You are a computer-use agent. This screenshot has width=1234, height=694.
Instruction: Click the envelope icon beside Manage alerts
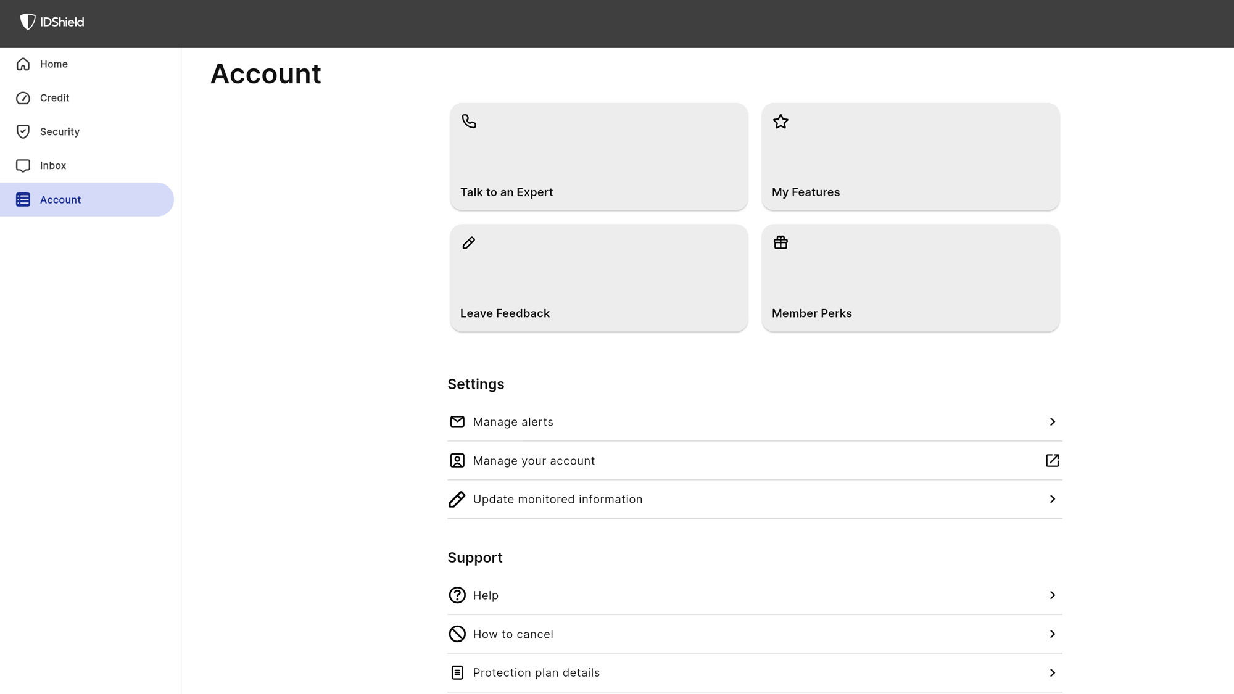pyautogui.click(x=457, y=422)
